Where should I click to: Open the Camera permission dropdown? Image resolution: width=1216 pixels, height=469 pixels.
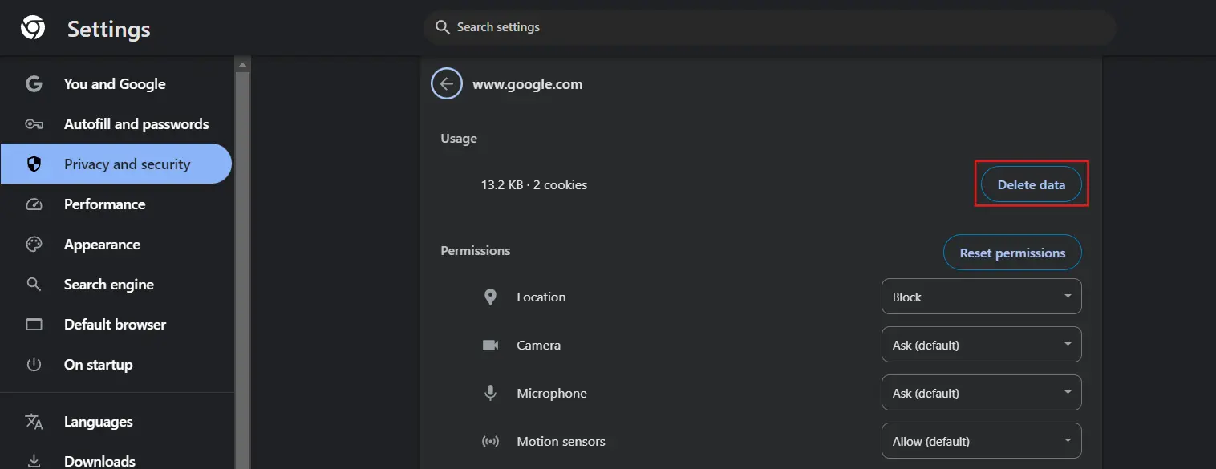(x=980, y=345)
